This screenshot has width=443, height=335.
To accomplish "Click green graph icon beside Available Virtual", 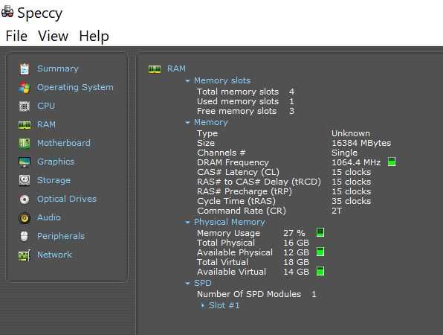I will pos(320,271).
